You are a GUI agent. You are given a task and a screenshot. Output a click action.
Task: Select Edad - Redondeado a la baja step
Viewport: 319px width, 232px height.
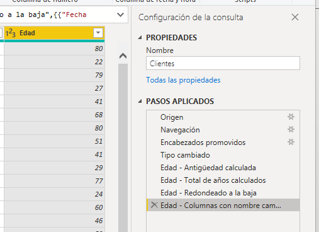(223, 193)
